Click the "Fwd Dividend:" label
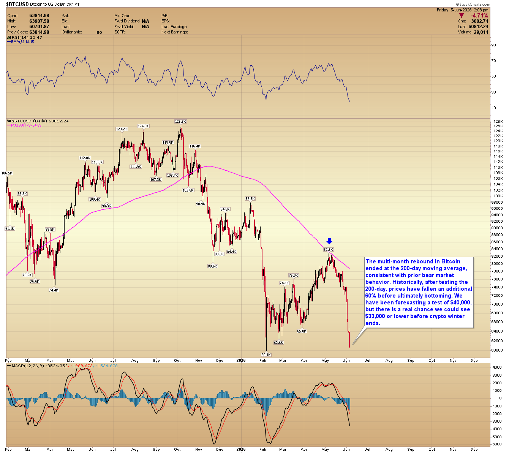Viewport: 509px width, 453px height. click(127, 21)
